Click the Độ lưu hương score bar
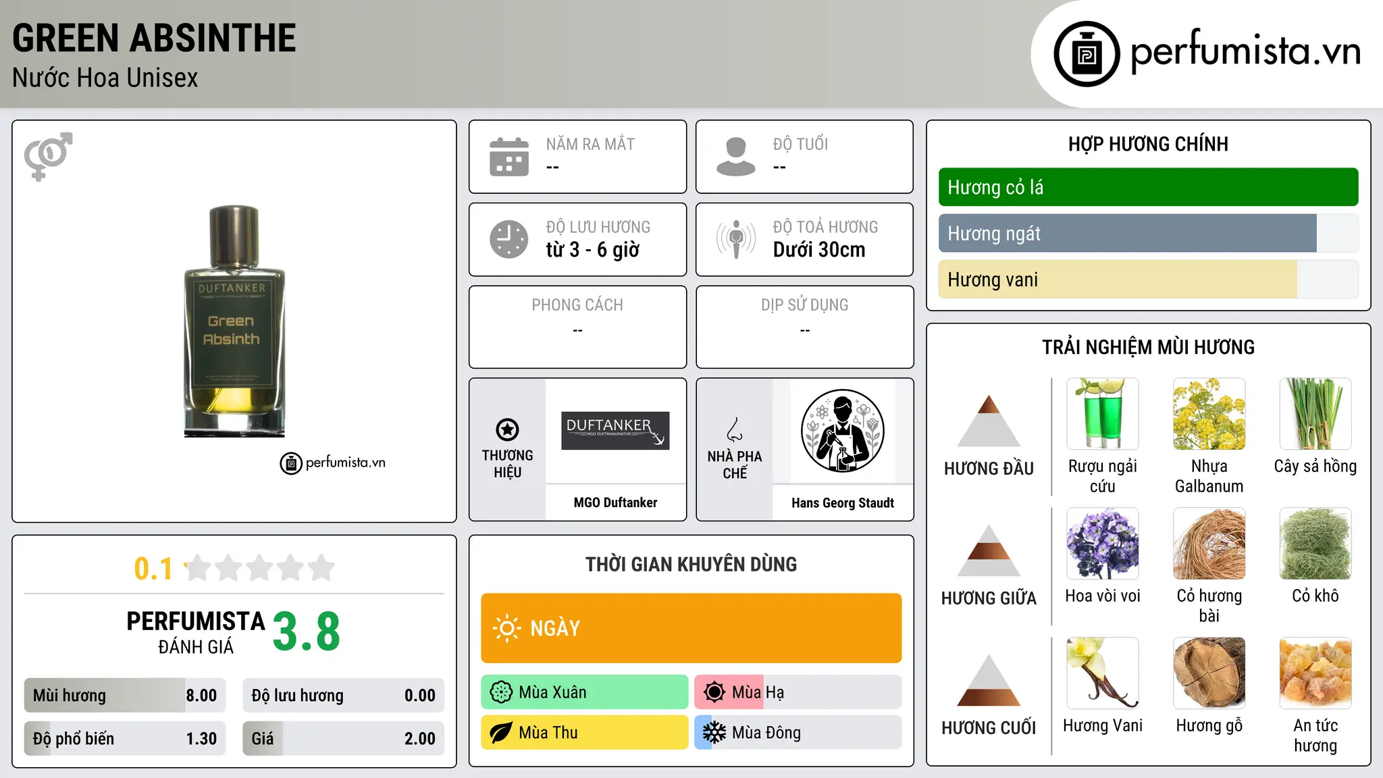Screen dimensions: 1383x778 pyautogui.click(x=344, y=696)
